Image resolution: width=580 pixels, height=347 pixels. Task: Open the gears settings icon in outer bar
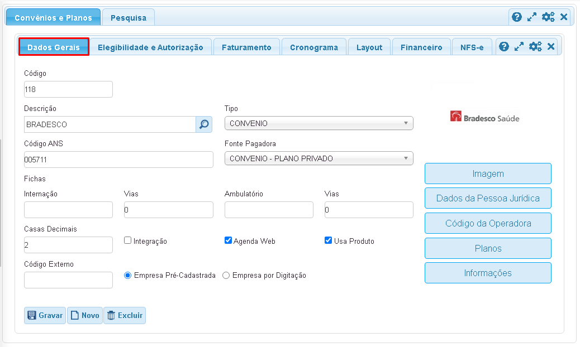[548, 17]
